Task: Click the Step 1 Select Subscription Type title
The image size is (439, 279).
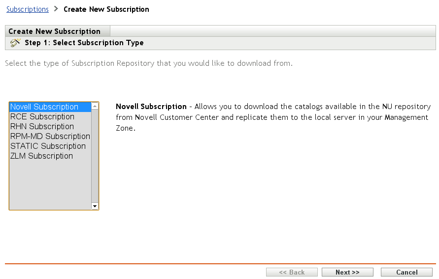Action: (84, 43)
